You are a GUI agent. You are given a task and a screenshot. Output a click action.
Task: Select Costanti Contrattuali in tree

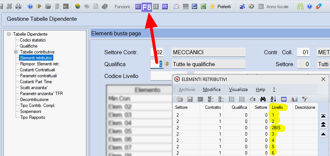point(38,70)
